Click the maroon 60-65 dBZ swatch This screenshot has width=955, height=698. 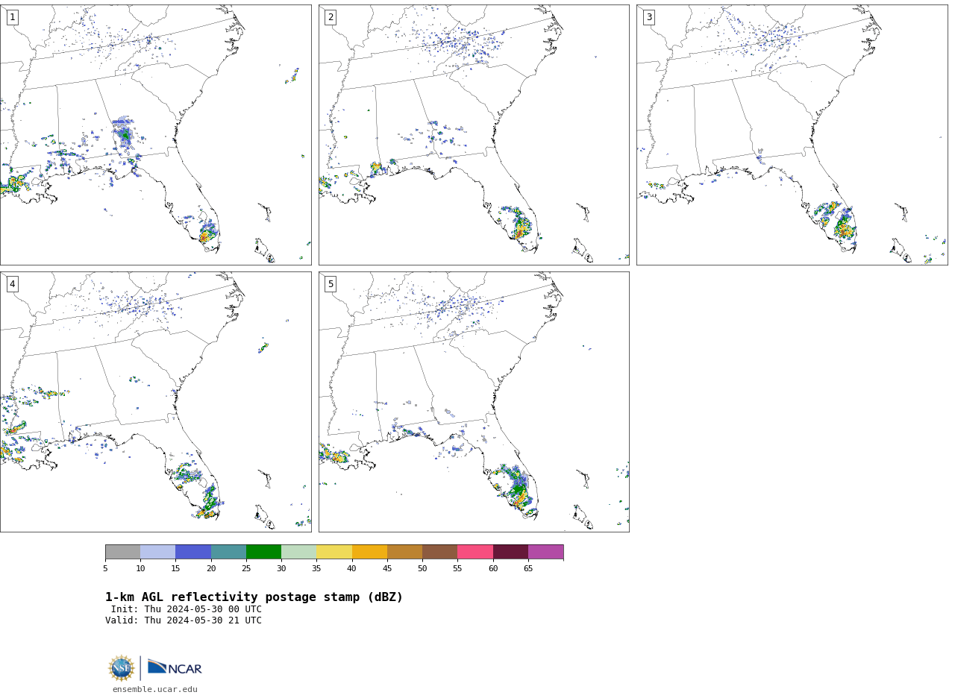coord(510,552)
